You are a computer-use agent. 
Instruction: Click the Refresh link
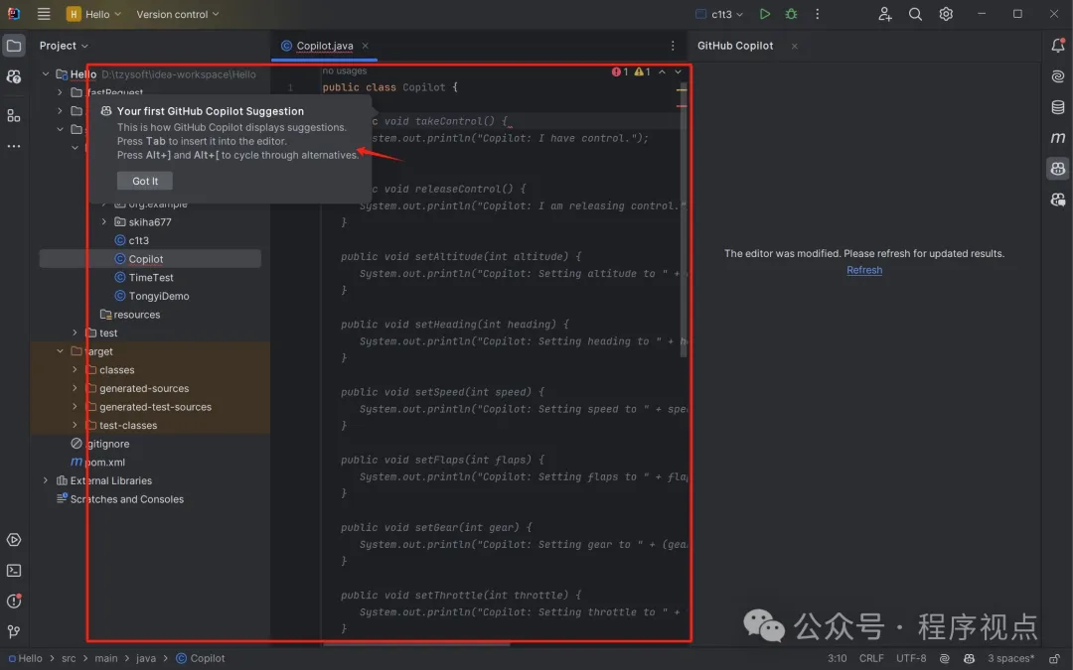click(864, 270)
